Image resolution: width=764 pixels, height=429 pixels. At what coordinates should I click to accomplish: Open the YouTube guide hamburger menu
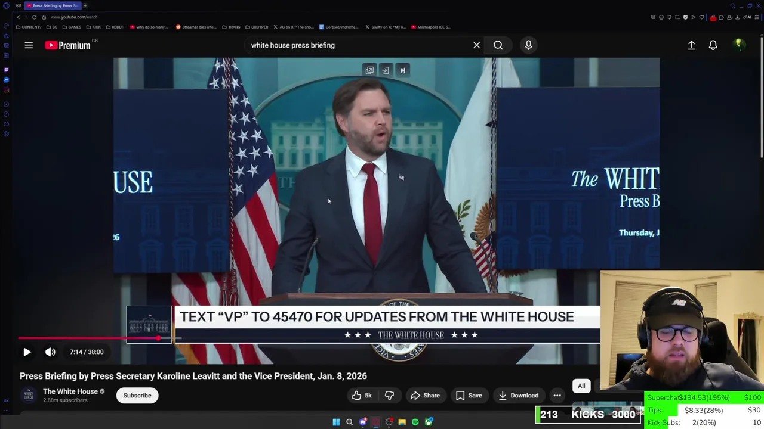29,45
